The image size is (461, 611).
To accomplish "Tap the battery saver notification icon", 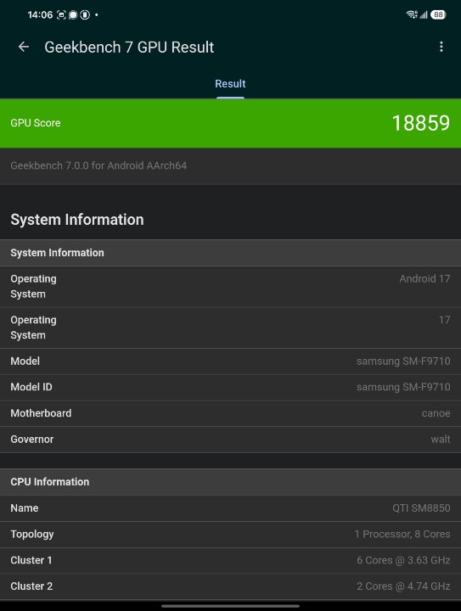I will [x=85, y=14].
